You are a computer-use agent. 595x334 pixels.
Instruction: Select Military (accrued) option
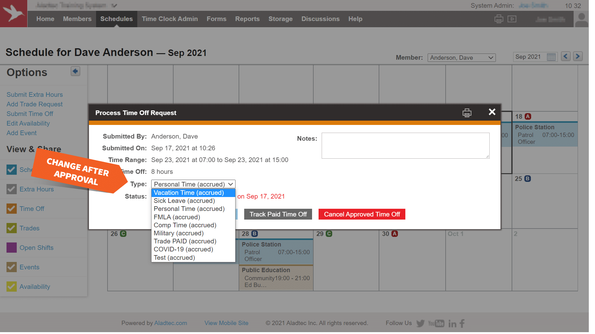coord(193,233)
